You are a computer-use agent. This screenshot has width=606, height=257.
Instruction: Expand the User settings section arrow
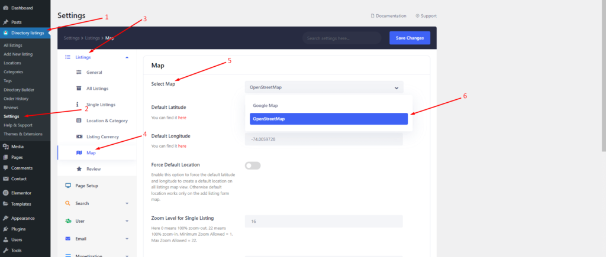127,221
